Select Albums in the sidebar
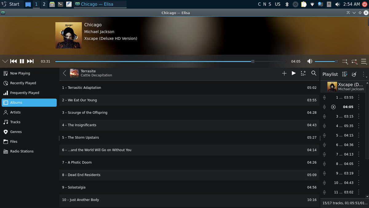This screenshot has width=369, height=208. 29,103
